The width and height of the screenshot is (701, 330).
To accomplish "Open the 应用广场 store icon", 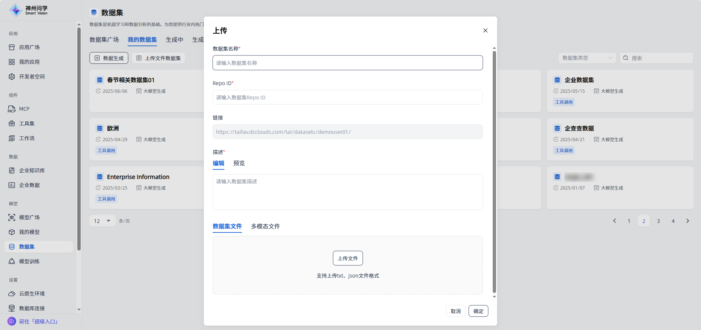I will (12, 47).
